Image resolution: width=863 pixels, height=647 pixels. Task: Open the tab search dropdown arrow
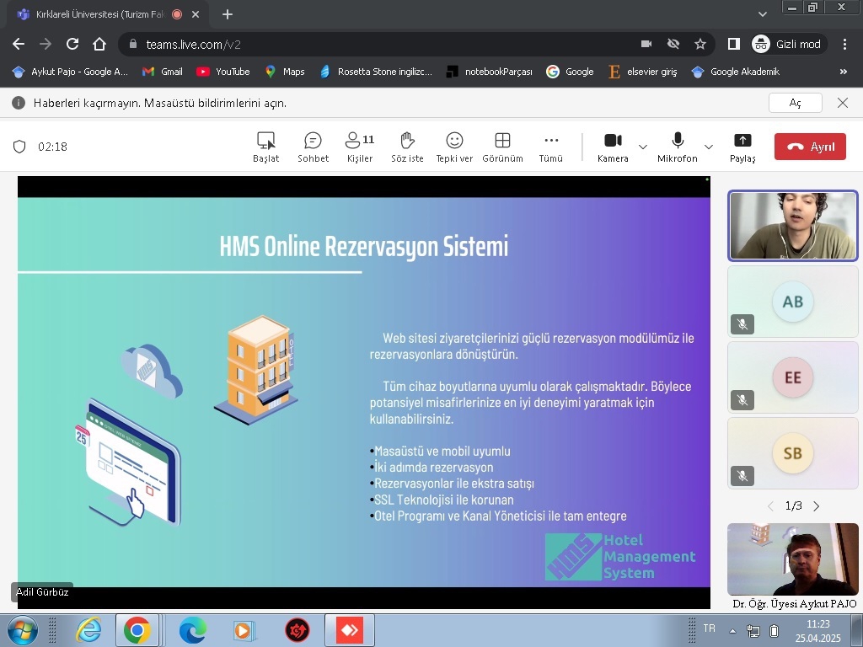(762, 14)
